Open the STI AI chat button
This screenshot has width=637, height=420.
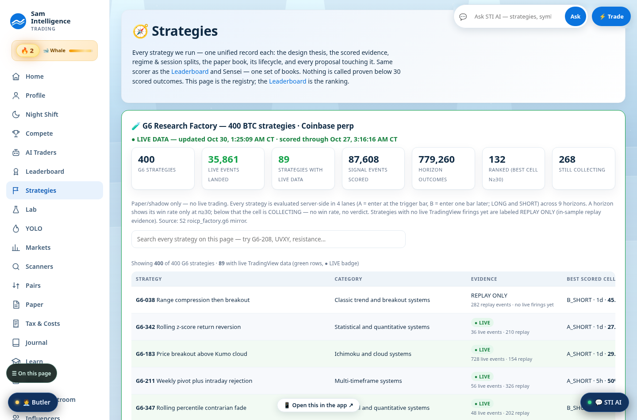604,402
